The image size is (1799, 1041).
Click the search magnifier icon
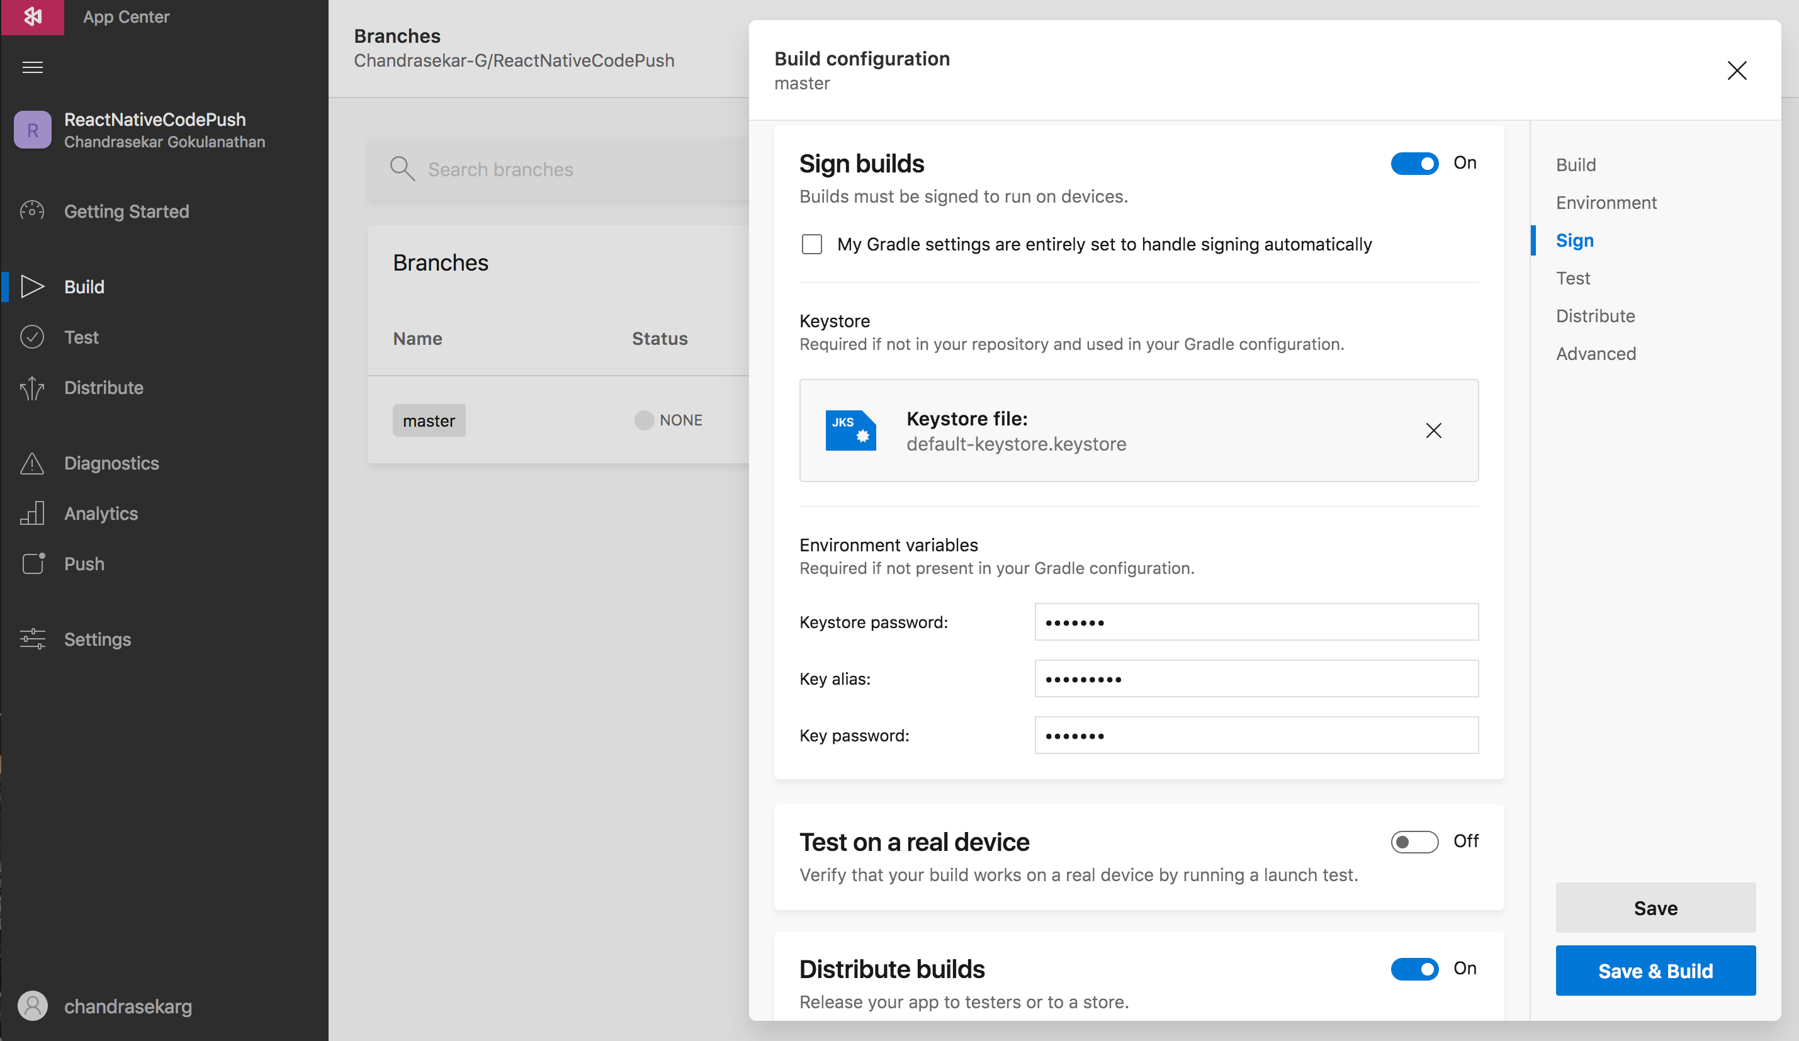click(402, 169)
